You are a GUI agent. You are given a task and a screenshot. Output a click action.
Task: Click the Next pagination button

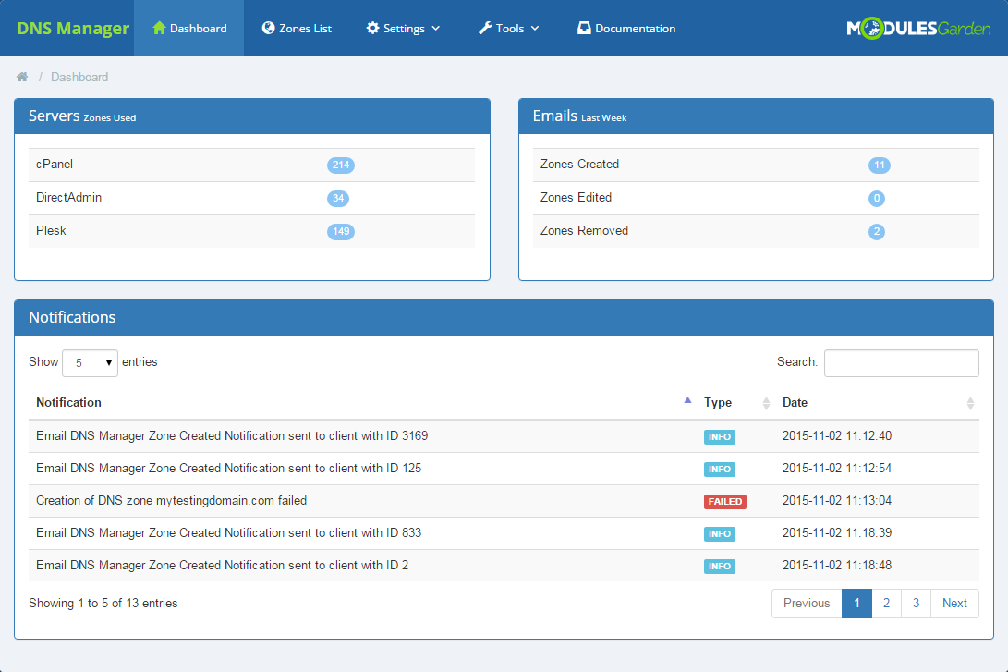[x=954, y=604]
